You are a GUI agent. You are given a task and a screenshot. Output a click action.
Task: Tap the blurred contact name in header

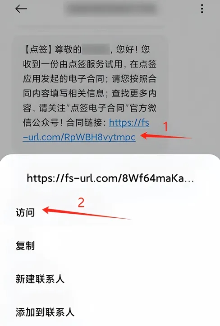click(112, 9)
